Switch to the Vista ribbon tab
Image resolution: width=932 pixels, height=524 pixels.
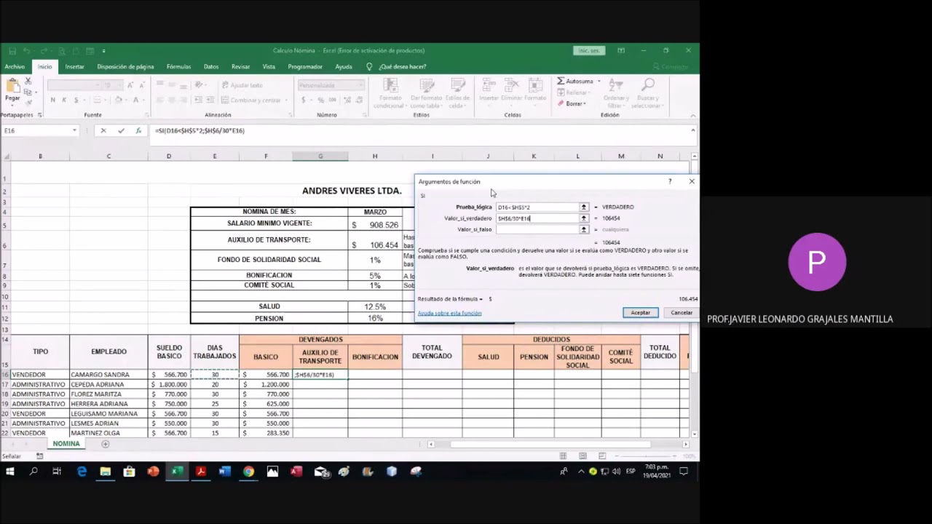269,67
